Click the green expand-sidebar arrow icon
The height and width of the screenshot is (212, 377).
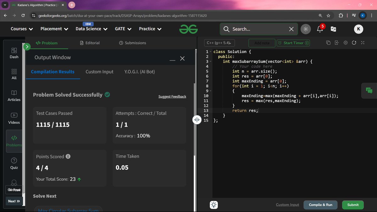coord(27,47)
